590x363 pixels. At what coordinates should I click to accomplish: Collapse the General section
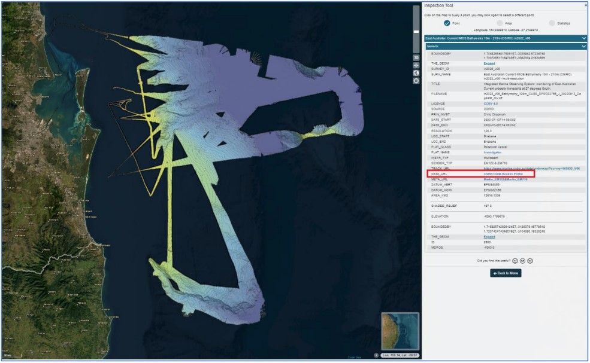[583, 46]
